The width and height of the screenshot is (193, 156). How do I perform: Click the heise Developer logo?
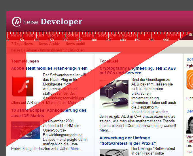pyautogui.click(x=47, y=22)
